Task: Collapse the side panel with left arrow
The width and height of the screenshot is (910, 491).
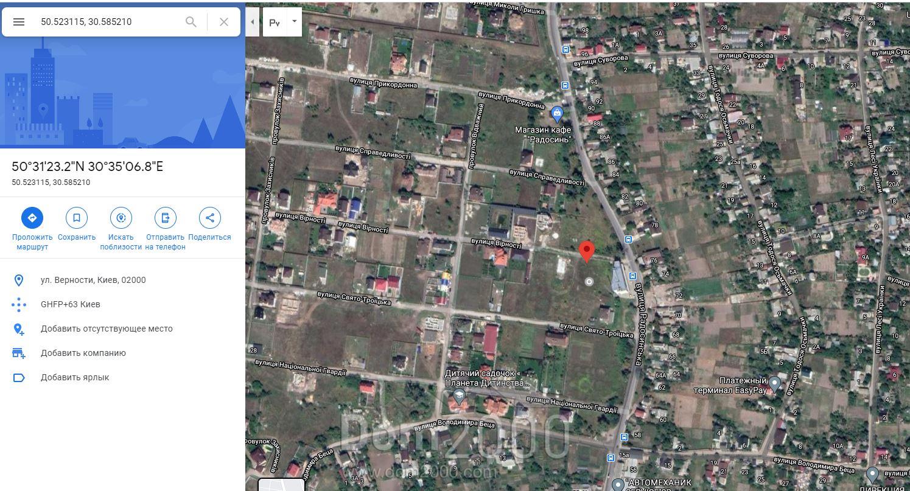Action: click(x=253, y=22)
